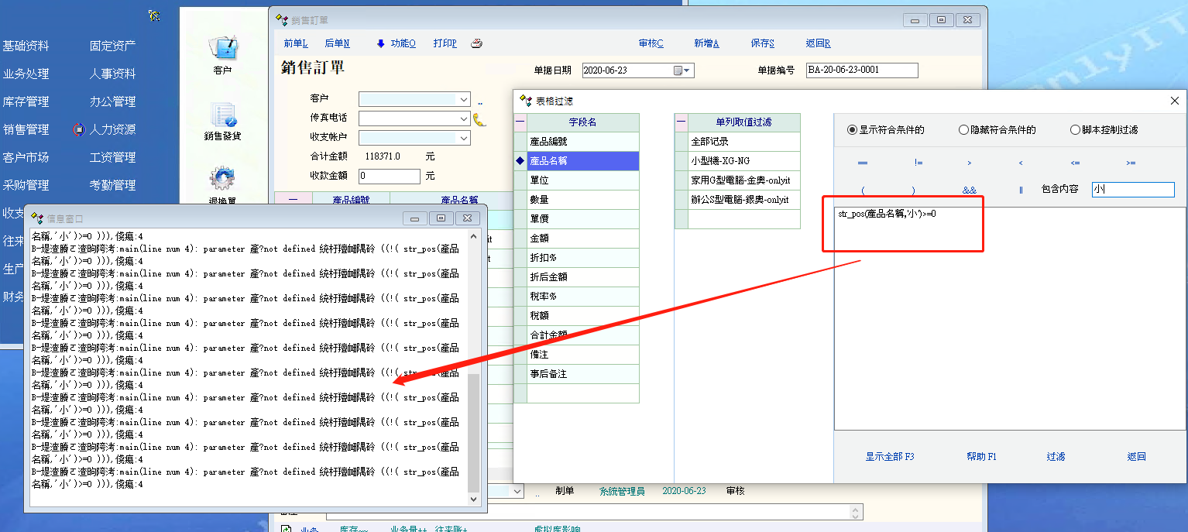Open the 客户 customer module icon
Screen dimensions: 1188x532
coord(223,48)
